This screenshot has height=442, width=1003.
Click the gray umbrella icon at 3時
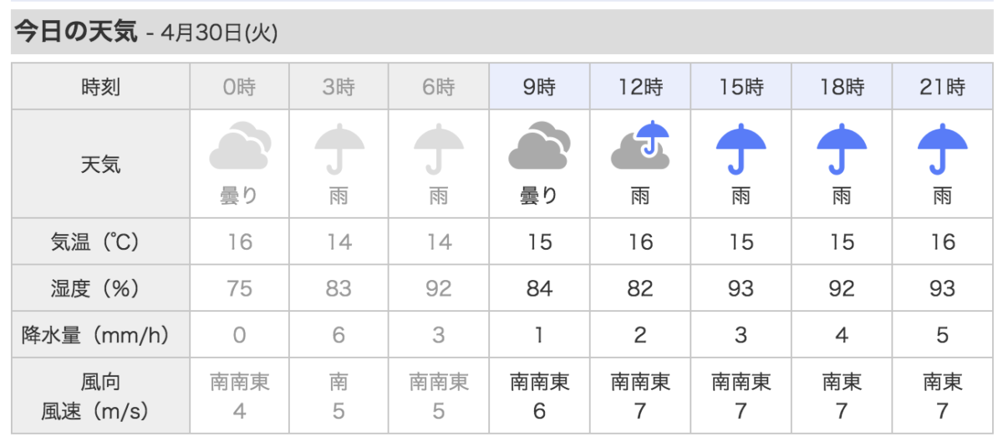(339, 148)
